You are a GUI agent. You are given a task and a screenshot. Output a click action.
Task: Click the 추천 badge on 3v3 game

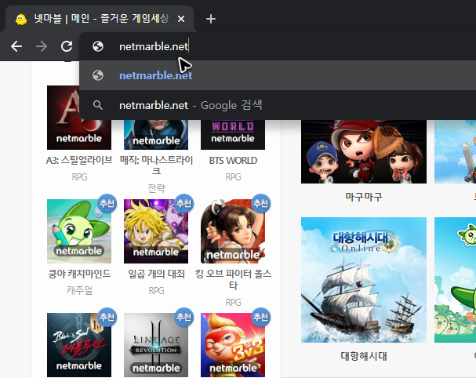[x=261, y=317]
